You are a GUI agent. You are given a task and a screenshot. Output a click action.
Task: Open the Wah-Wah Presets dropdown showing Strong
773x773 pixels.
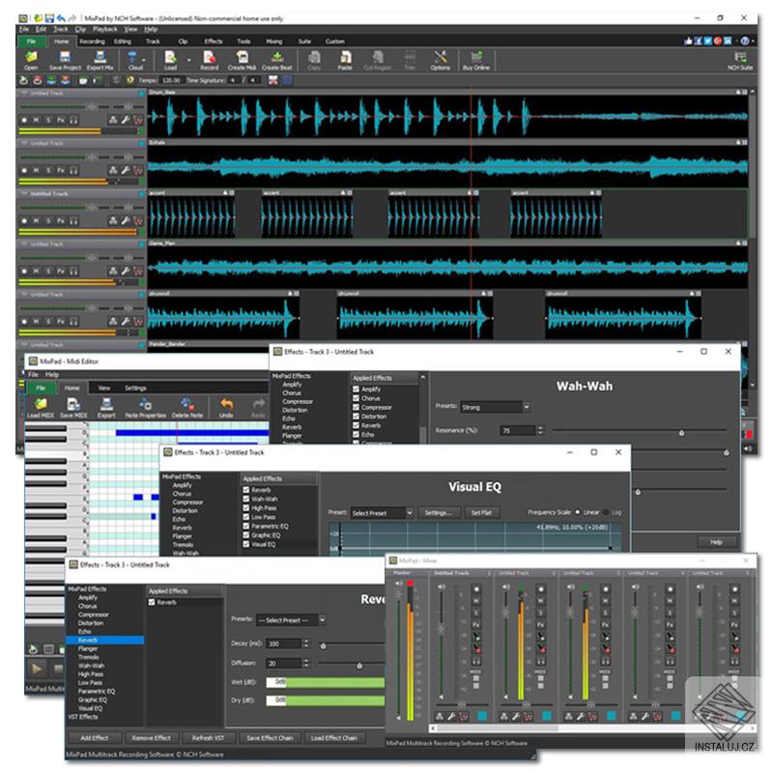(x=495, y=407)
